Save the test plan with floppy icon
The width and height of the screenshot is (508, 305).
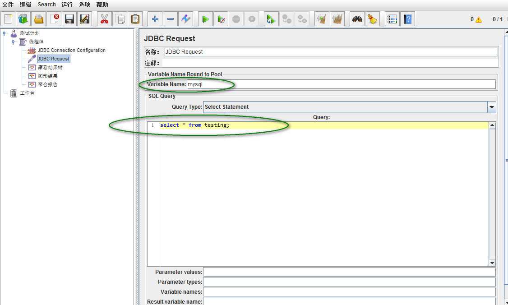click(x=69, y=19)
